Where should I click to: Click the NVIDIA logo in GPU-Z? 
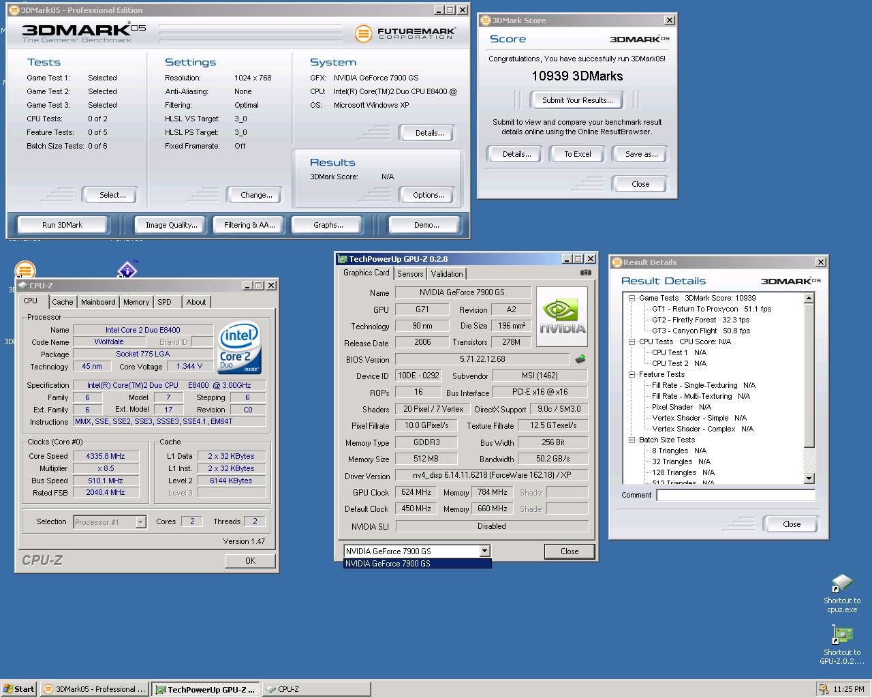coord(562,317)
